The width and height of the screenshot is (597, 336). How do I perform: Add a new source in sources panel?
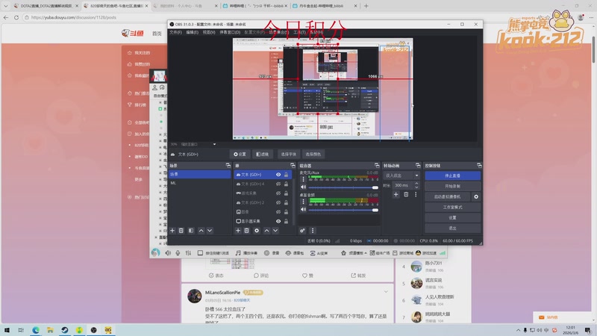[x=238, y=231]
